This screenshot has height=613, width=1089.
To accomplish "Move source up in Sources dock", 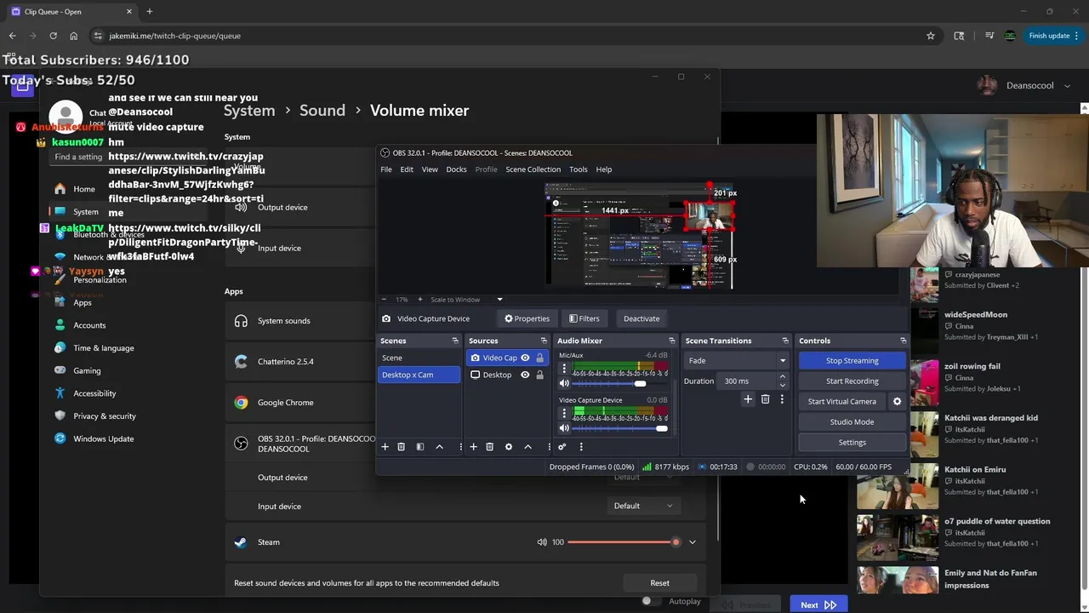I will 527,447.
